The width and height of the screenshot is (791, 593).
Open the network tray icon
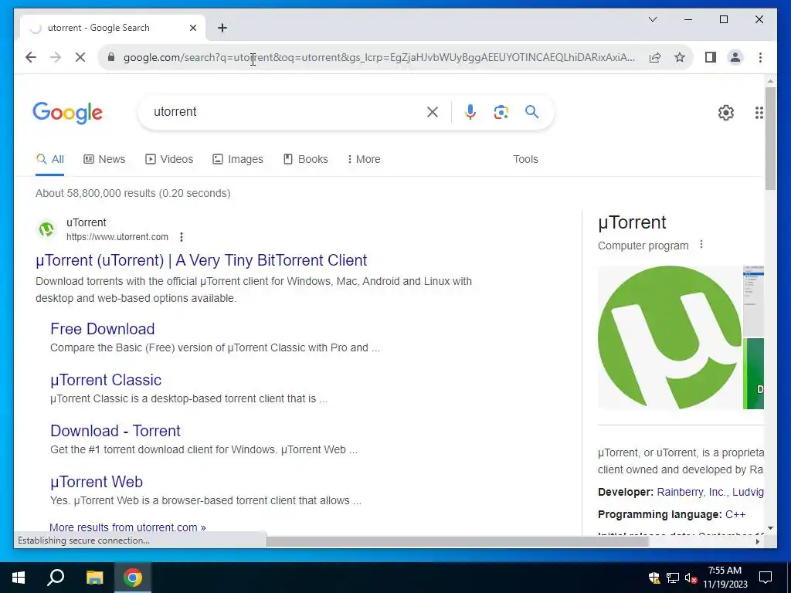(673, 578)
